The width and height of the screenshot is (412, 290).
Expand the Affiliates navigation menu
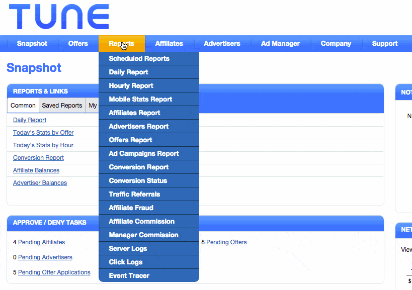(x=169, y=44)
